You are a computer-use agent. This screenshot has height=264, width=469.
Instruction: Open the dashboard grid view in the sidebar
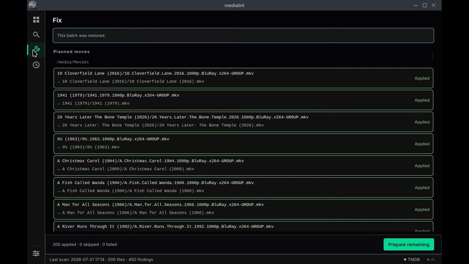pos(36,20)
